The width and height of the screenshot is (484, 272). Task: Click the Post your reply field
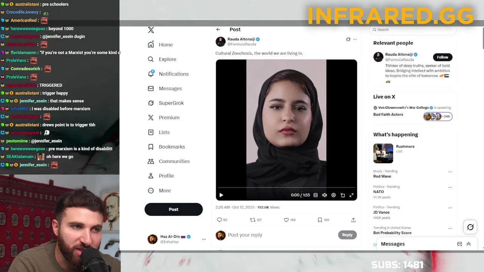tap(282, 235)
